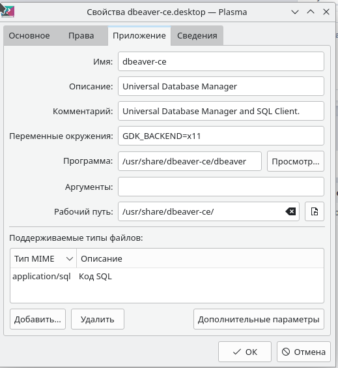Click the Программа: label
The width and height of the screenshot is (338, 368).
[88, 161]
